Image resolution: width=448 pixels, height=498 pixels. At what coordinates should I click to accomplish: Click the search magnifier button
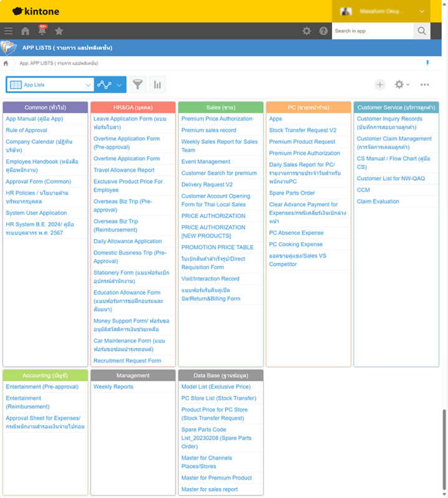(x=422, y=31)
